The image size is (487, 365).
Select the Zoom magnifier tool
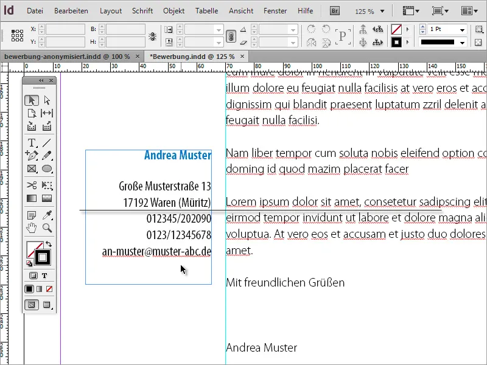(x=47, y=228)
